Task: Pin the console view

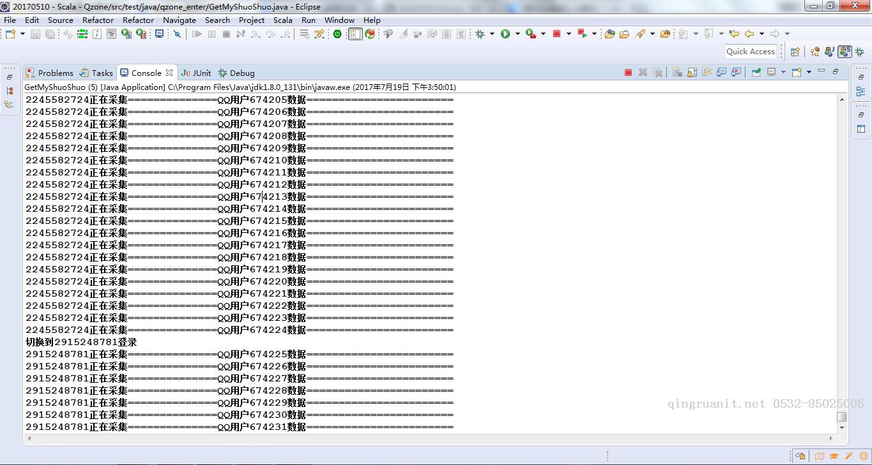Action: click(756, 72)
